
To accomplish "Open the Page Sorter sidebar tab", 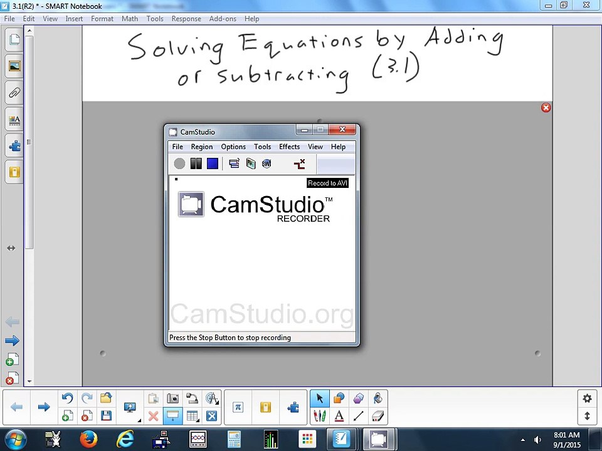I will click(x=14, y=39).
